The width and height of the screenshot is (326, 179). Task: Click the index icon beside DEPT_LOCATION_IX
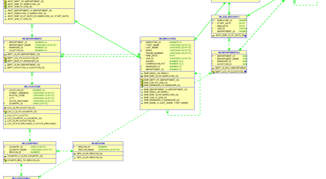pos(5,68)
